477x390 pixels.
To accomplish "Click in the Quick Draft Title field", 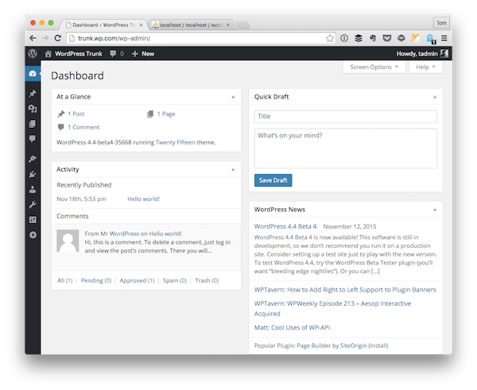I will [x=346, y=117].
